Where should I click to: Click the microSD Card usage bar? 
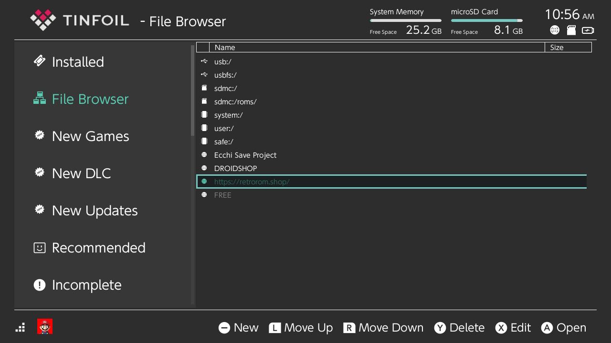tap(487, 20)
